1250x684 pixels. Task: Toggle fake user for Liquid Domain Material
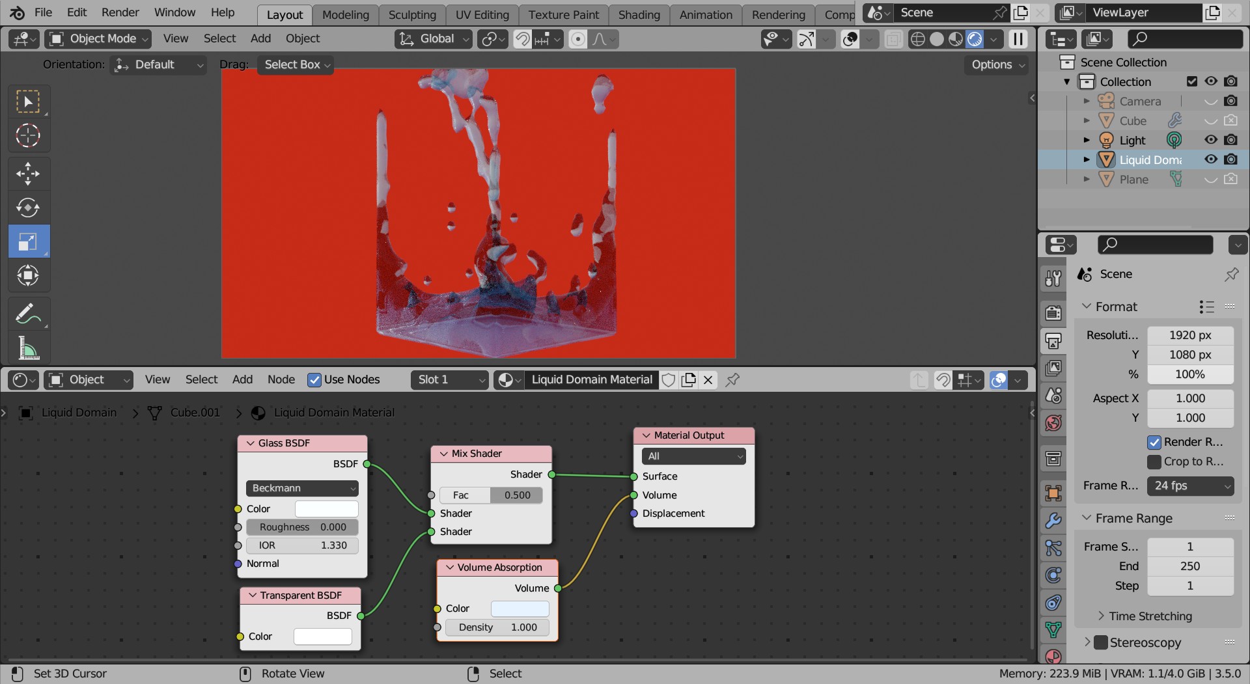(668, 379)
